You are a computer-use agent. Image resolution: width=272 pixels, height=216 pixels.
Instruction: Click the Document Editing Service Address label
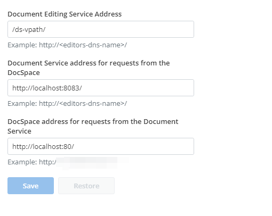click(65, 14)
